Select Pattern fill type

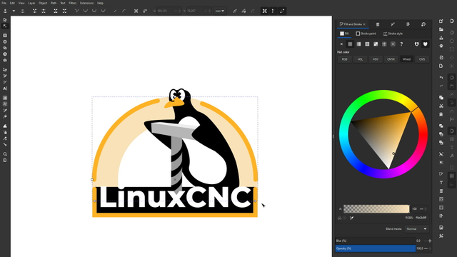click(384, 44)
